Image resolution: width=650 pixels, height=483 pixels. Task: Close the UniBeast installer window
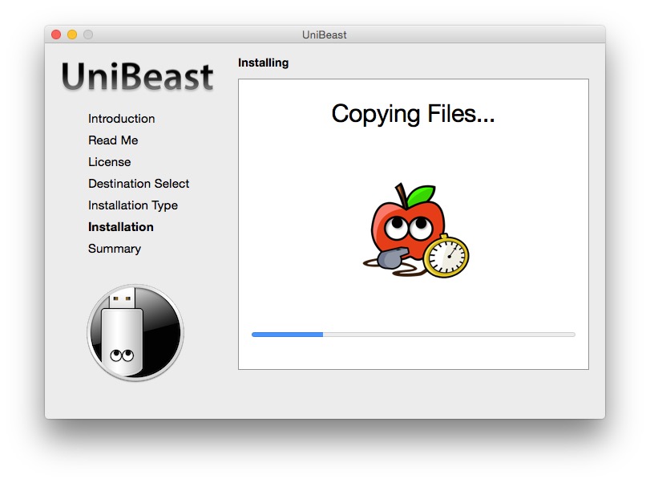click(56, 34)
